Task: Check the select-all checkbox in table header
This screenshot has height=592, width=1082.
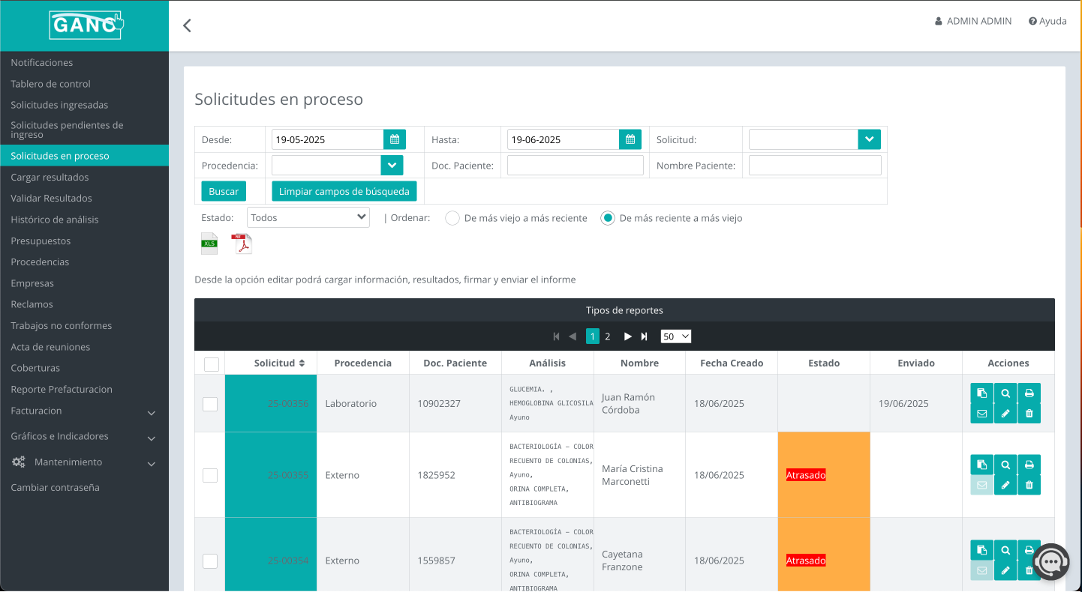Action: 211,363
